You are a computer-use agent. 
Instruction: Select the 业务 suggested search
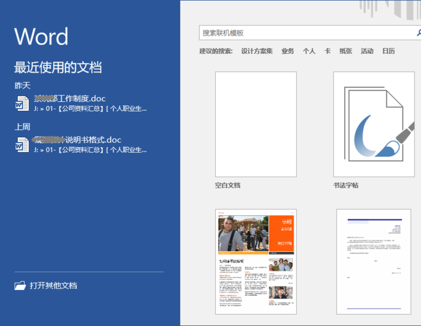[288, 52]
